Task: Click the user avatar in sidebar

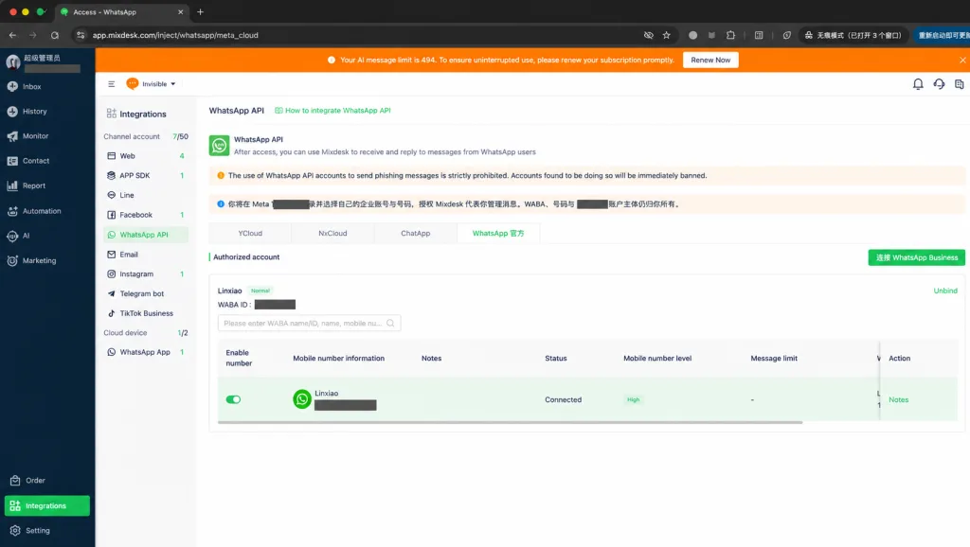Action: pos(13,62)
